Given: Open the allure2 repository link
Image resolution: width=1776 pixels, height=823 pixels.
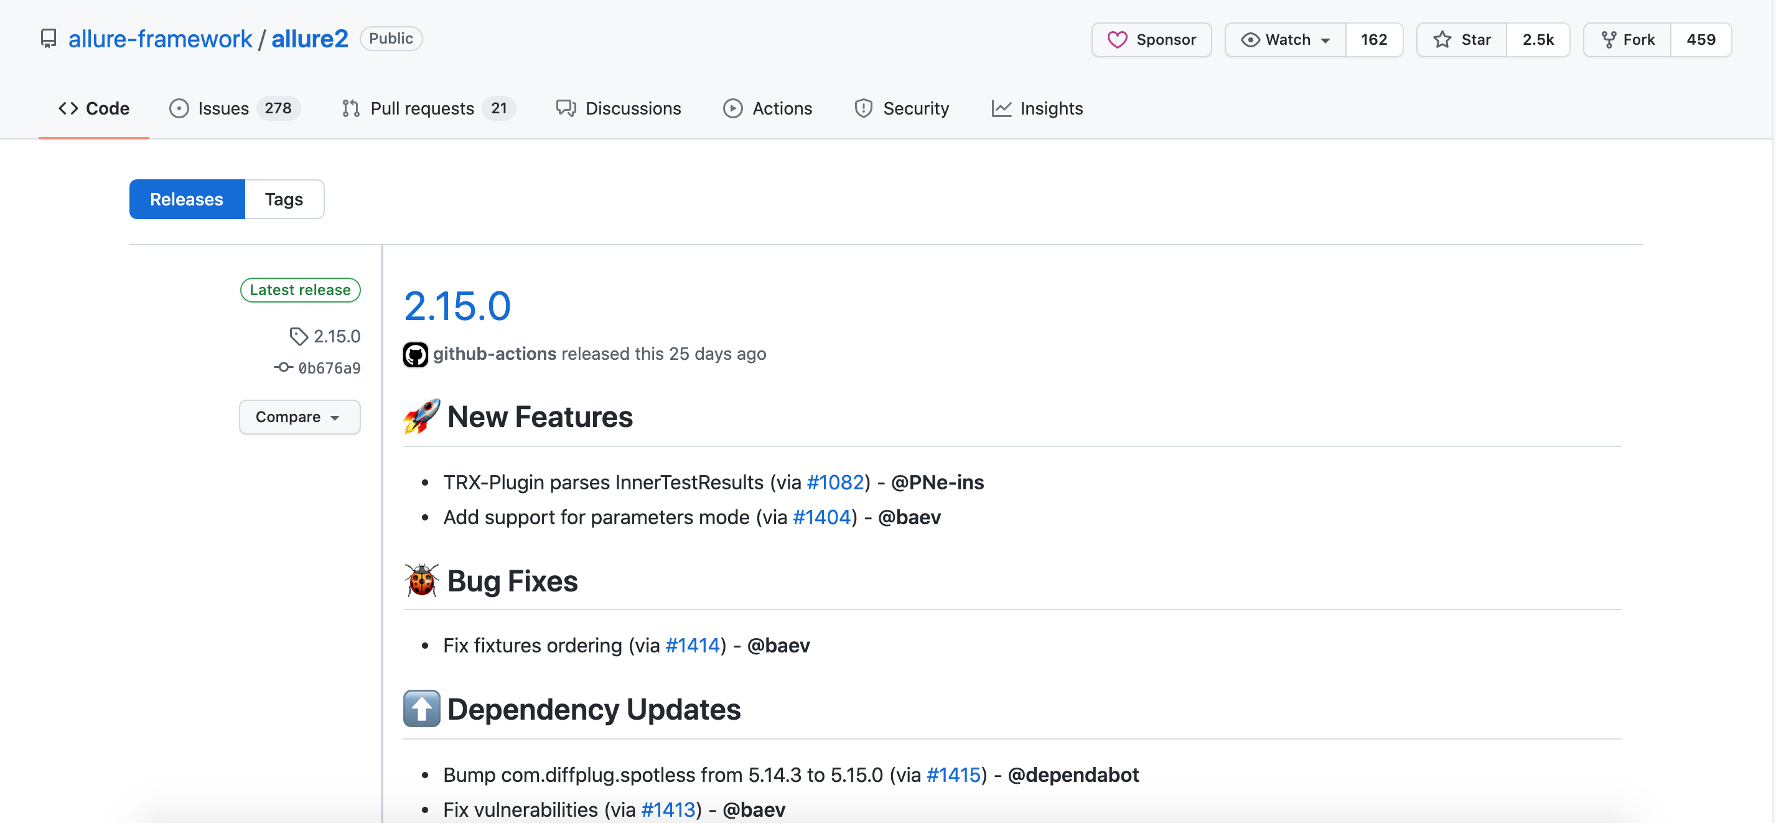Looking at the screenshot, I should tap(309, 39).
